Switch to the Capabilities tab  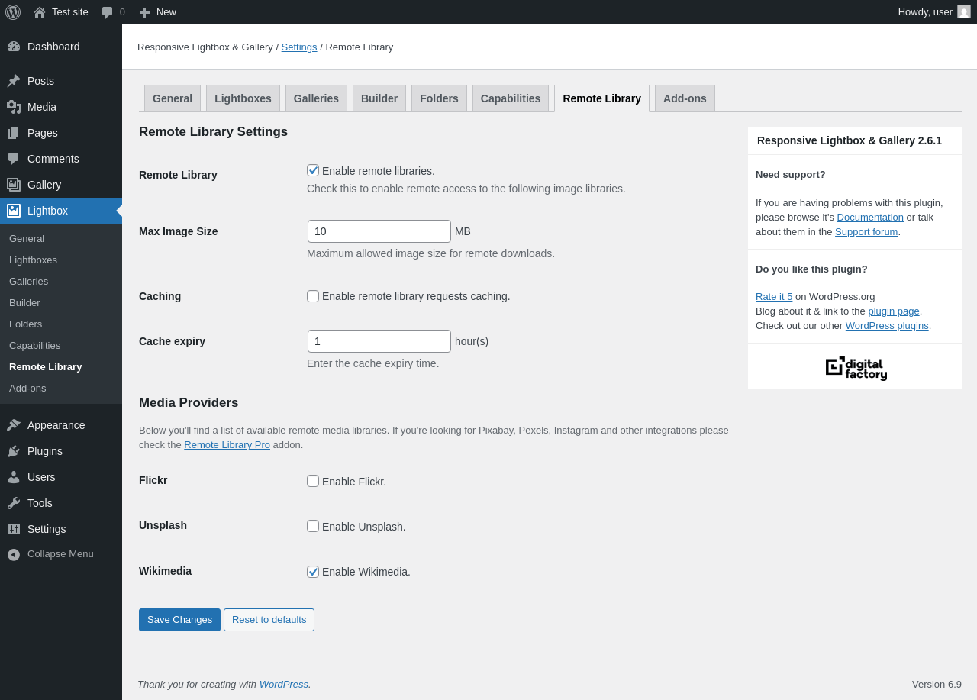510,98
